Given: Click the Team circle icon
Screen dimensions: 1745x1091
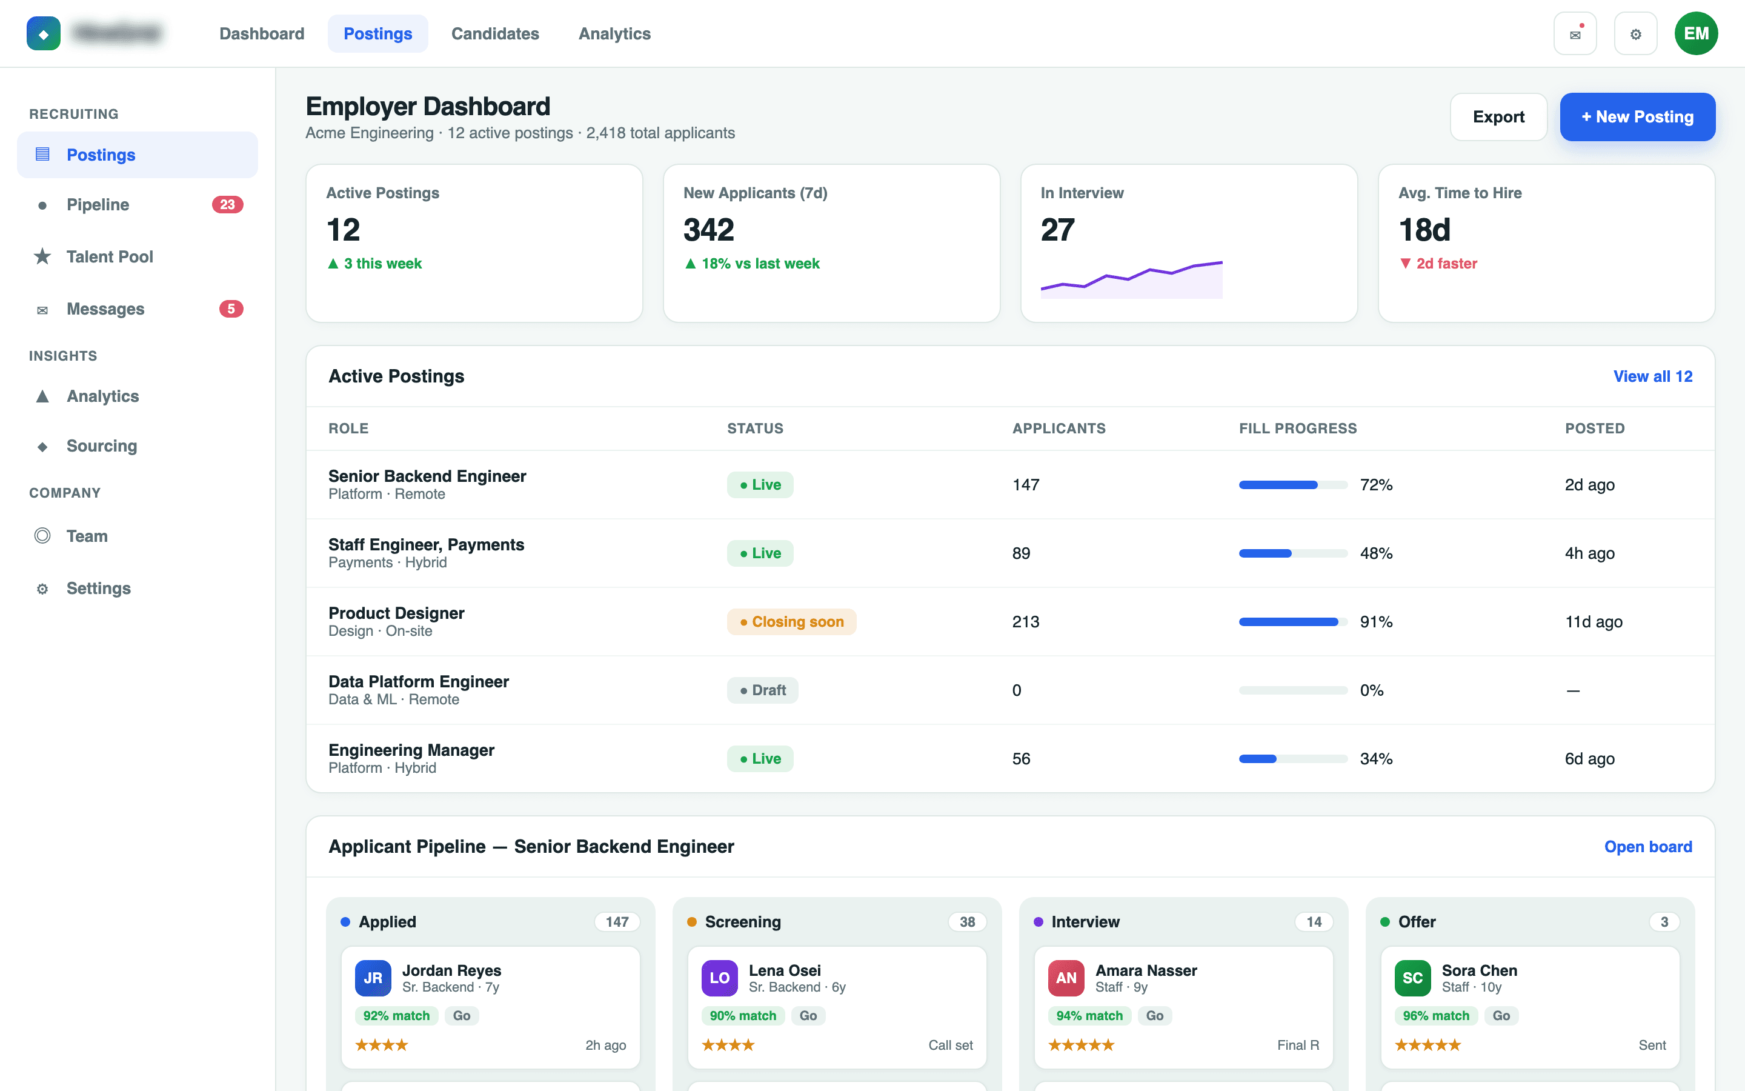Looking at the screenshot, I should click(x=42, y=535).
